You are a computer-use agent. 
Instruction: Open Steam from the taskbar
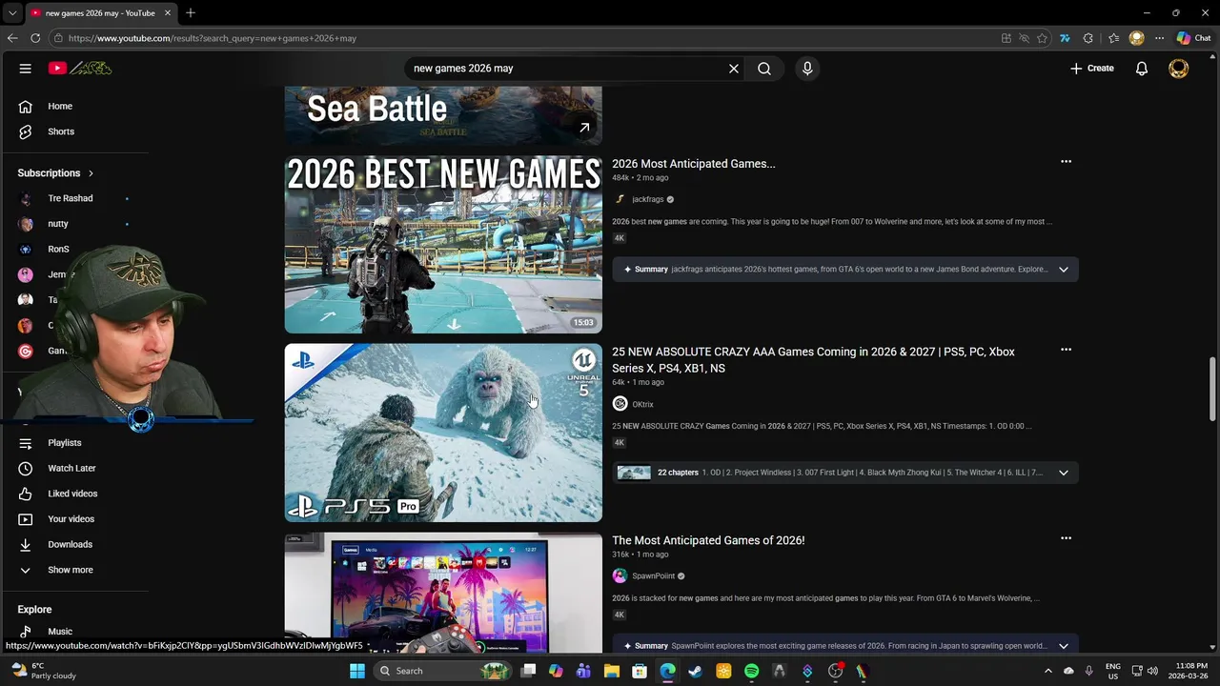(695, 671)
